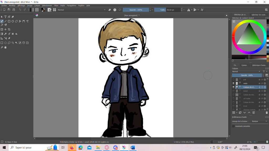Toggle eraser mode in top toolbar
The height and width of the screenshot is (151, 269).
coord(110,10)
